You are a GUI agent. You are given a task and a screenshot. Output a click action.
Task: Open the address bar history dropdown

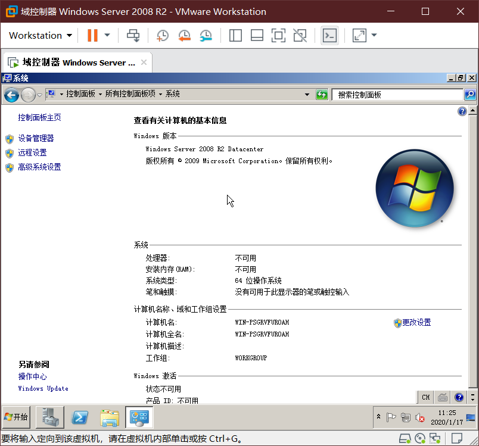click(x=307, y=95)
